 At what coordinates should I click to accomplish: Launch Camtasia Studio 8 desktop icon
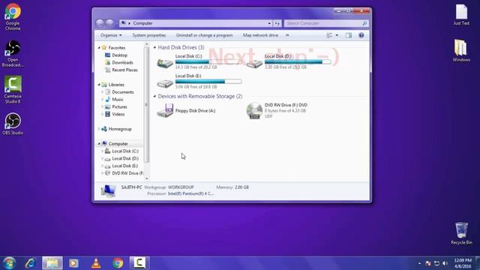coord(13,90)
